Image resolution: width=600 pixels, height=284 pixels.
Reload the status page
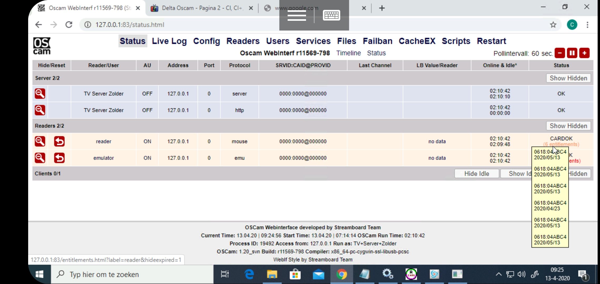tap(69, 25)
